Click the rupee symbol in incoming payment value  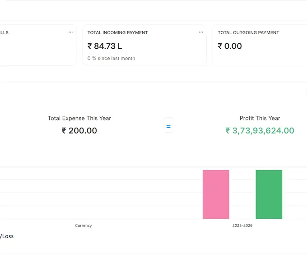90,46
